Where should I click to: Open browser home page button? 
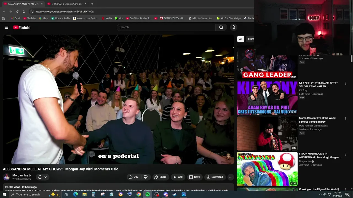click(24, 12)
